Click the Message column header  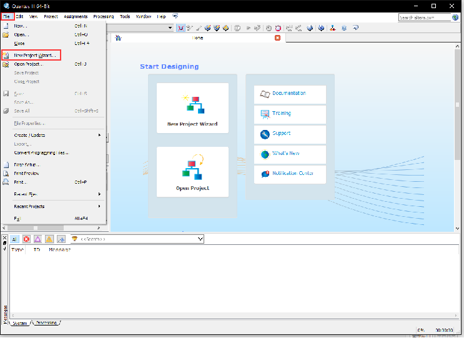(x=59, y=249)
